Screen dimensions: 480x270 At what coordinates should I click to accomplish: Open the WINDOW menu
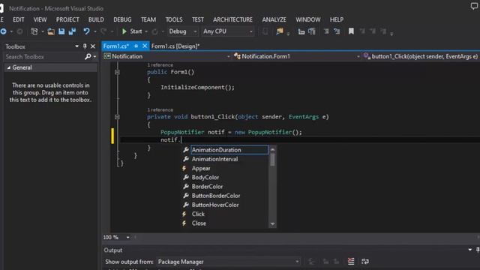[x=308, y=19]
